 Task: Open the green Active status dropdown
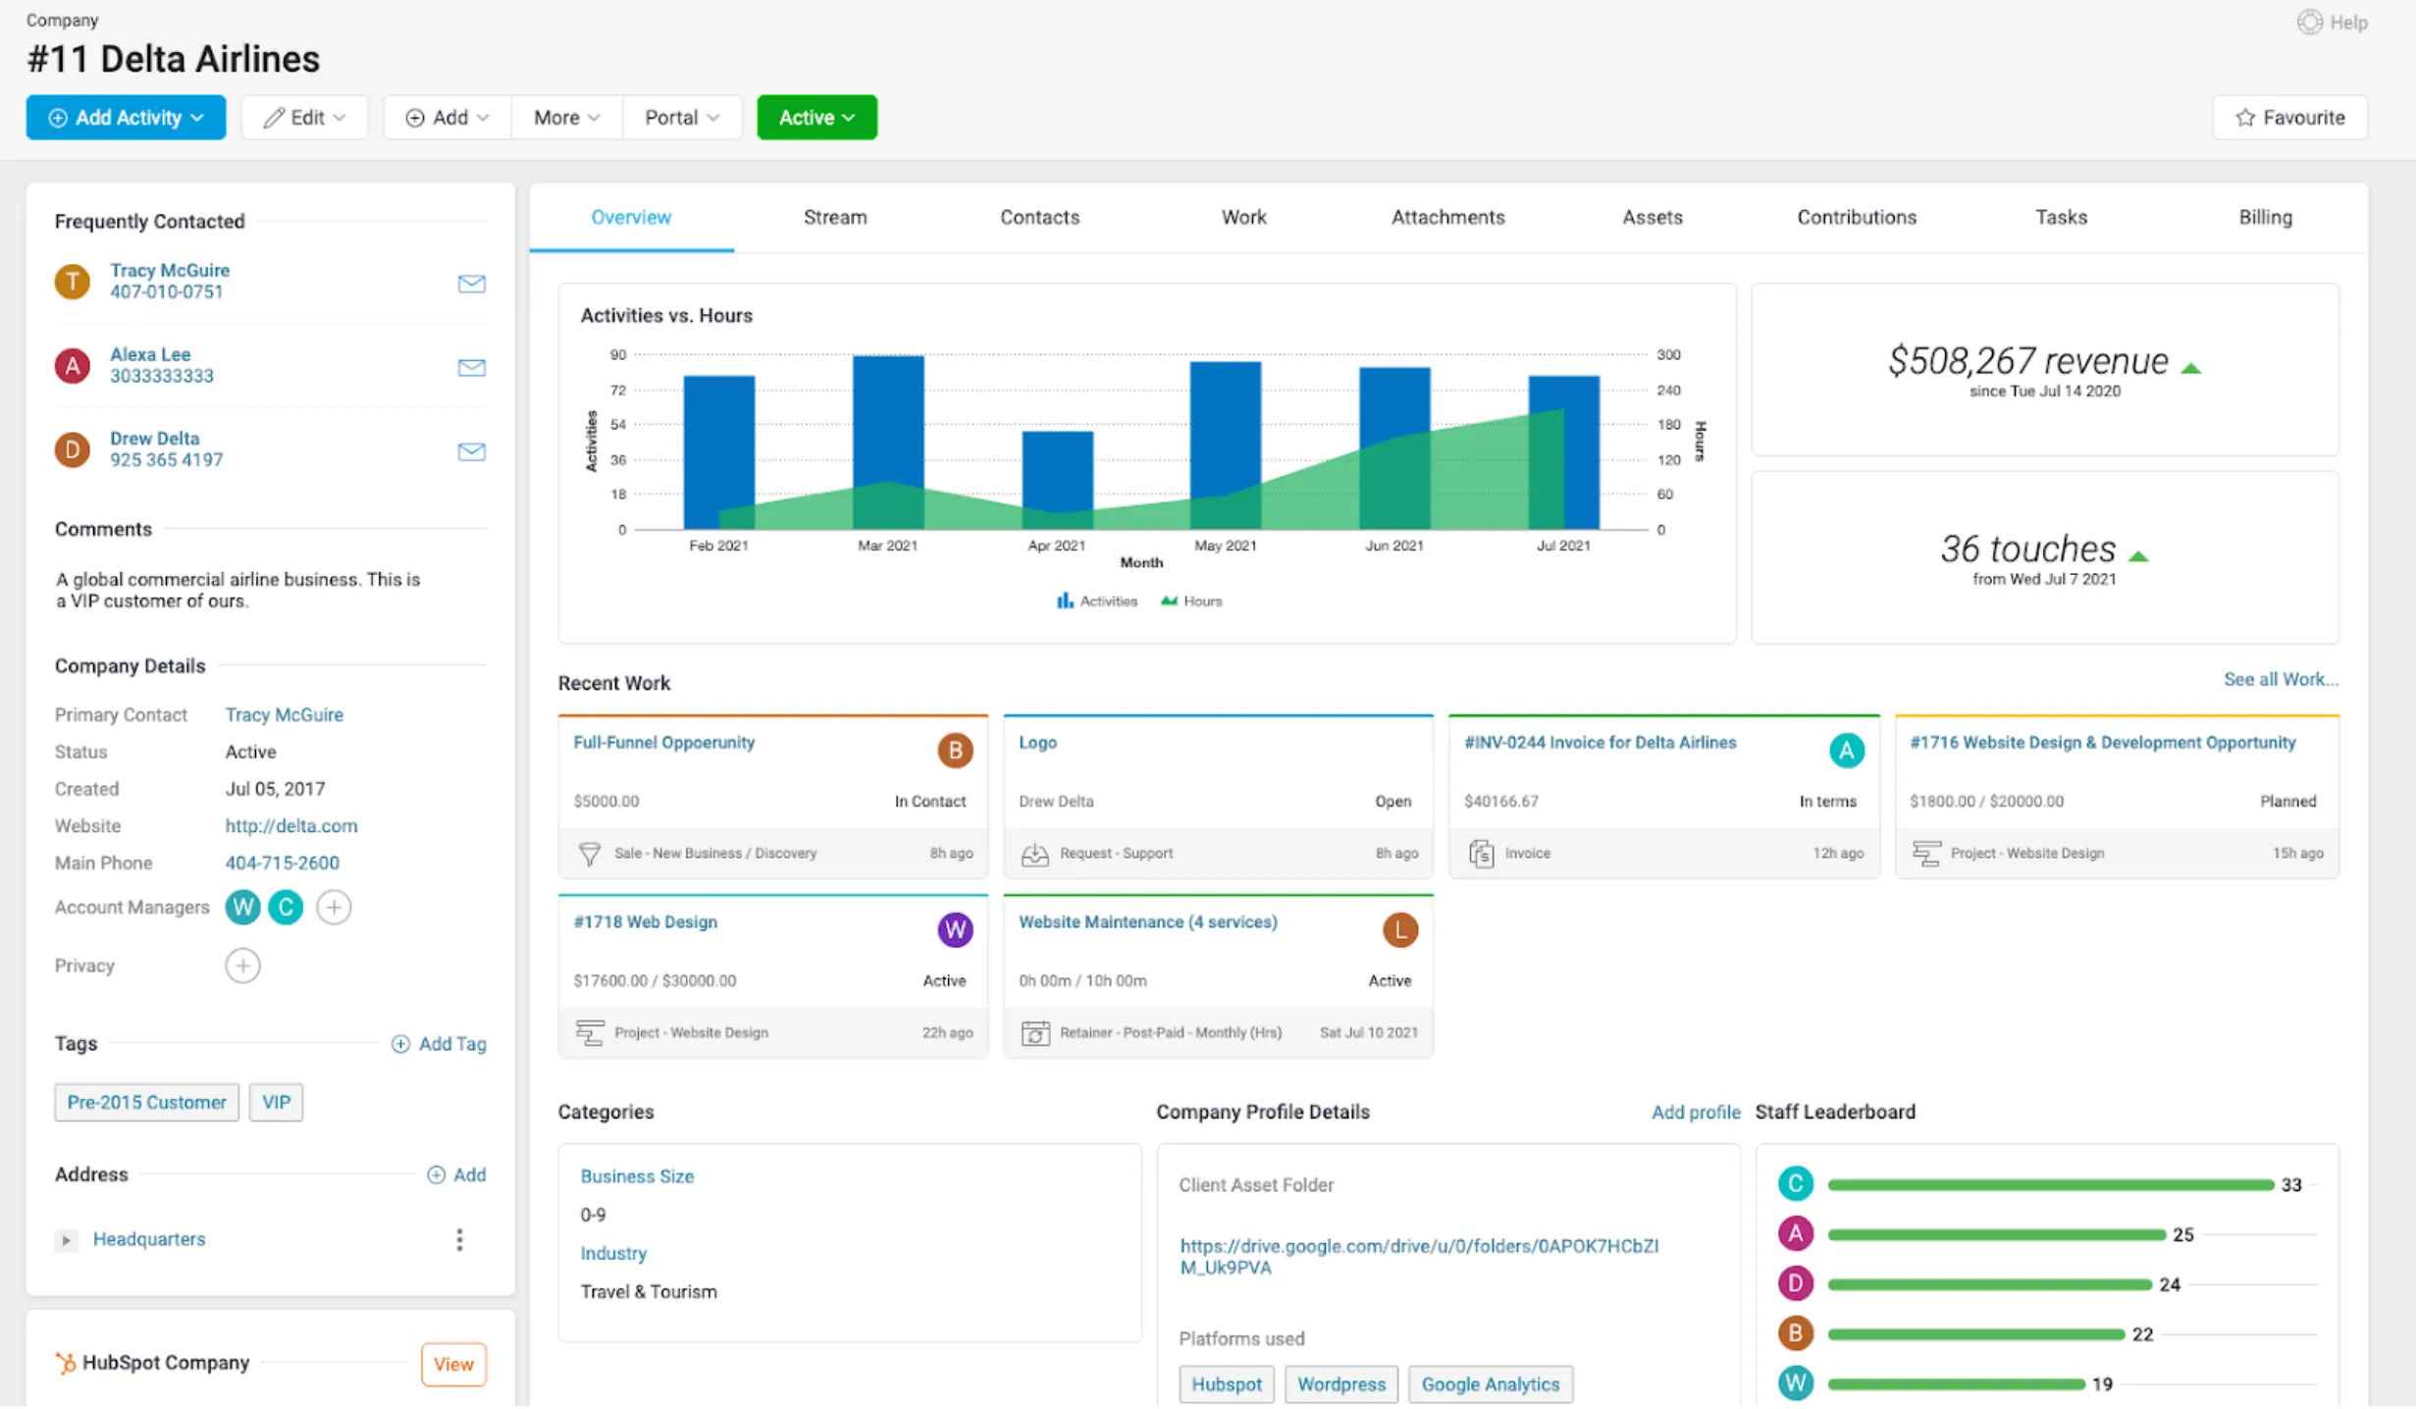click(816, 118)
